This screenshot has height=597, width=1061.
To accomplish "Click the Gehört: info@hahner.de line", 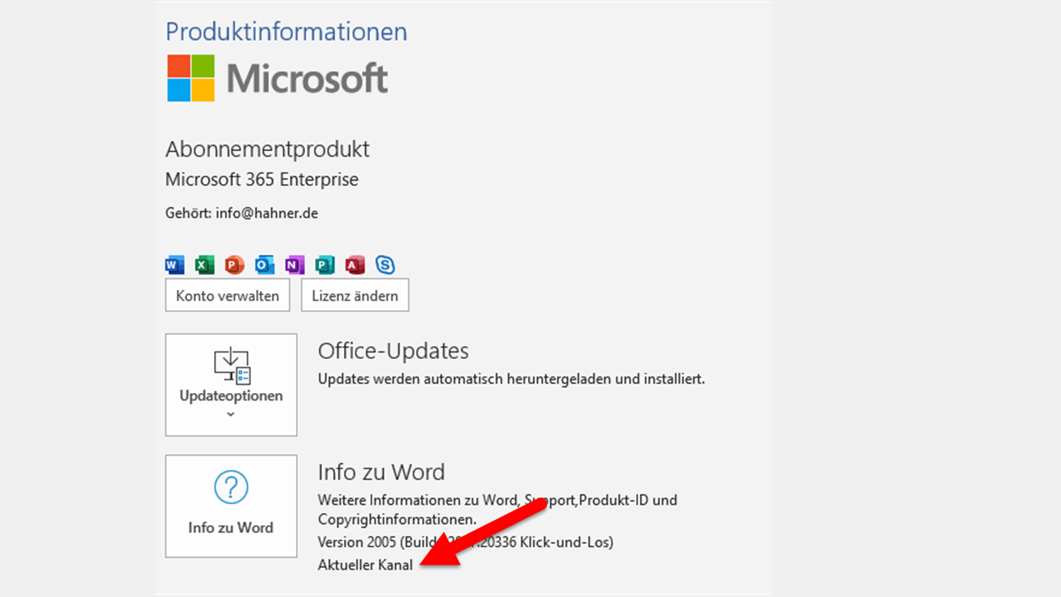I will tap(242, 213).
